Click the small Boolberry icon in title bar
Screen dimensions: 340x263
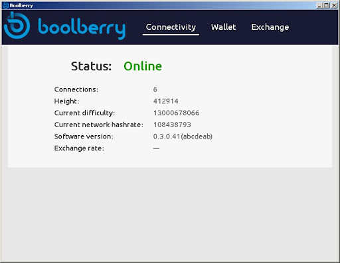tap(5, 5)
